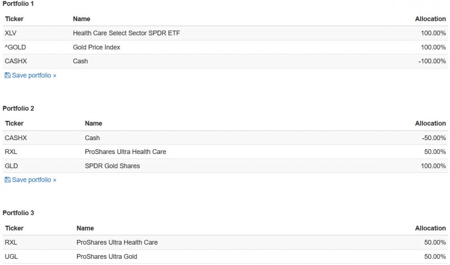
Task: Click the Portfolio 1 heading
Action: click(x=18, y=4)
